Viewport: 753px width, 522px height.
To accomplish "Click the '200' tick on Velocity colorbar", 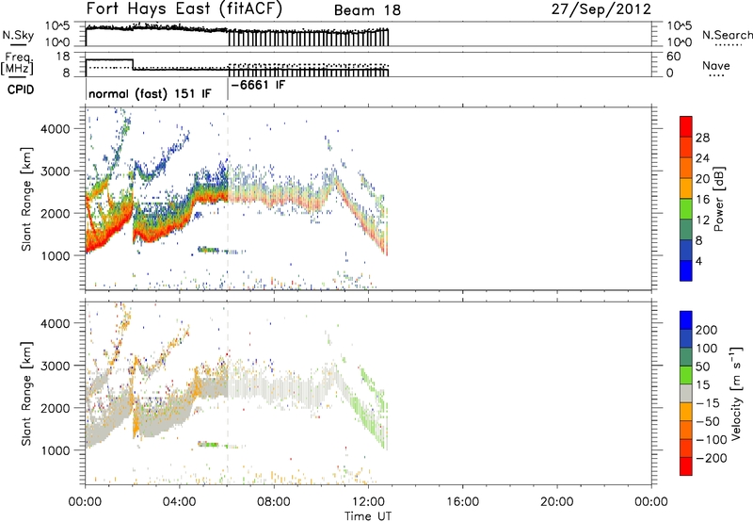I will tap(707, 330).
